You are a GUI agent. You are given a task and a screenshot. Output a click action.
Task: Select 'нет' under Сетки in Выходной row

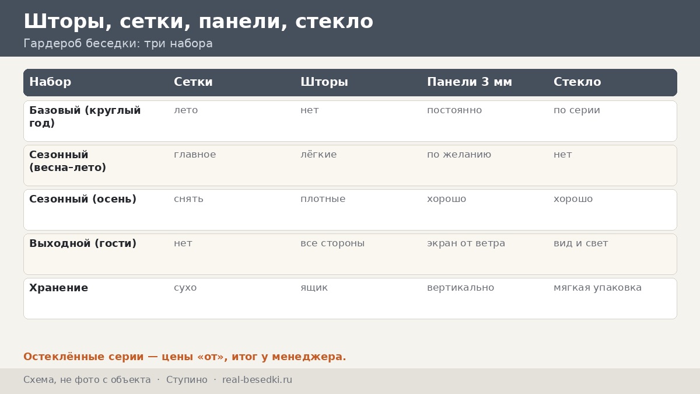pyautogui.click(x=183, y=243)
